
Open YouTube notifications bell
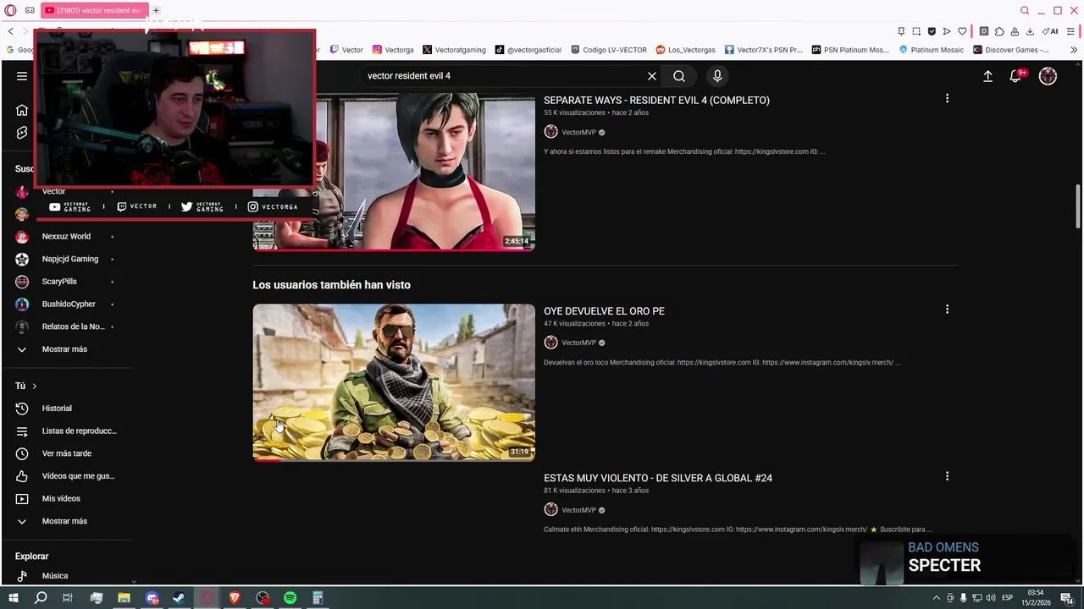click(x=1015, y=76)
